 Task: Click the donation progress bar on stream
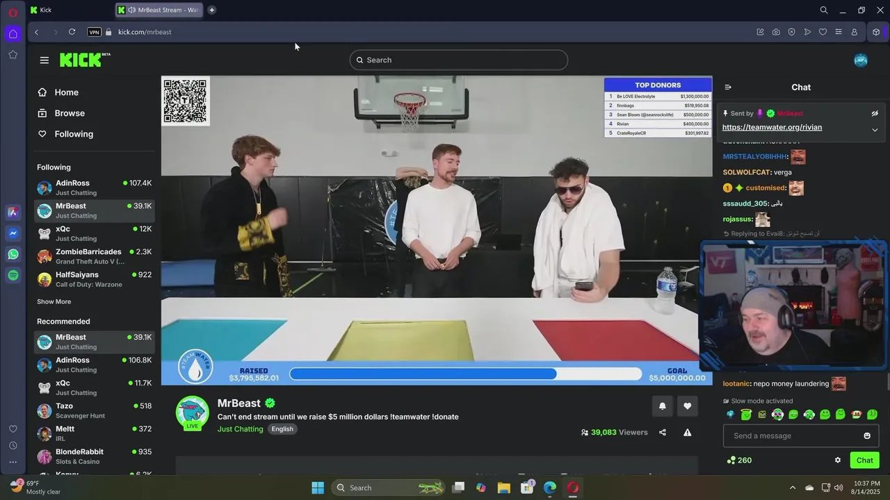pos(466,374)
